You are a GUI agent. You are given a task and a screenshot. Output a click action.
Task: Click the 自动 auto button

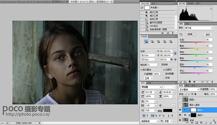click(208, 35)
